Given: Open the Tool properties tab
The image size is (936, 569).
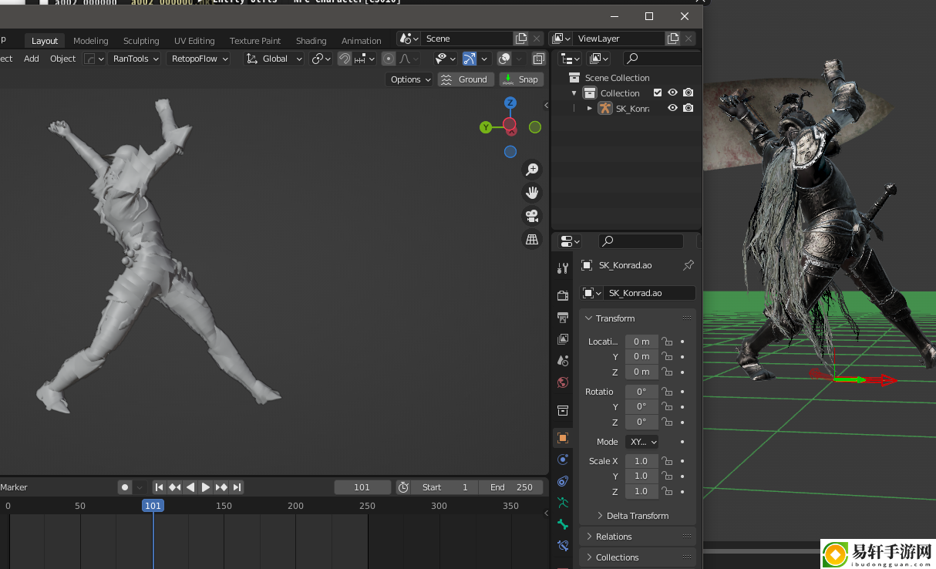Looking at the screenshot, I should [563, 268].
